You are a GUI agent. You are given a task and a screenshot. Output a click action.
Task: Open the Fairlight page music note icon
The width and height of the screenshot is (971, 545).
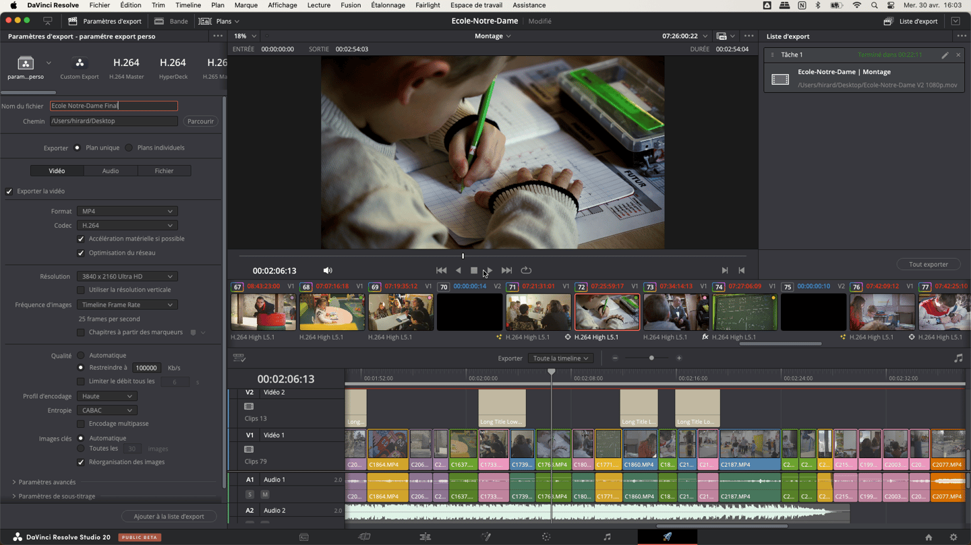607,537
